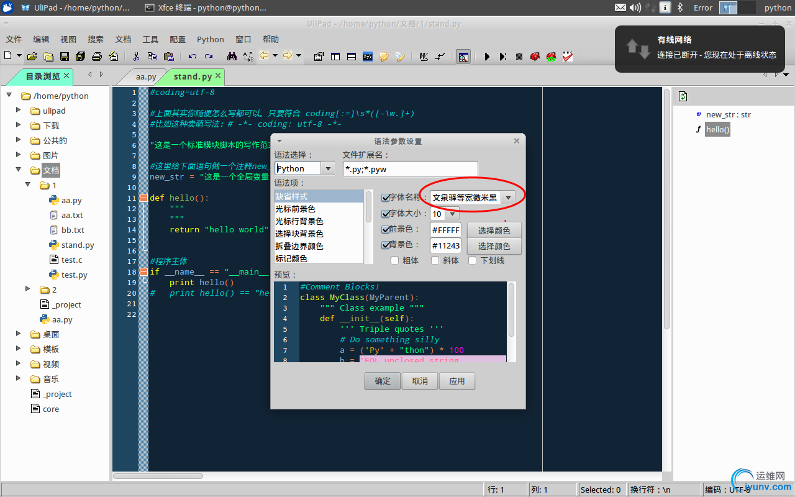Click the Paste clipboard icon
The image size is (795, 497).
point(168,57)
